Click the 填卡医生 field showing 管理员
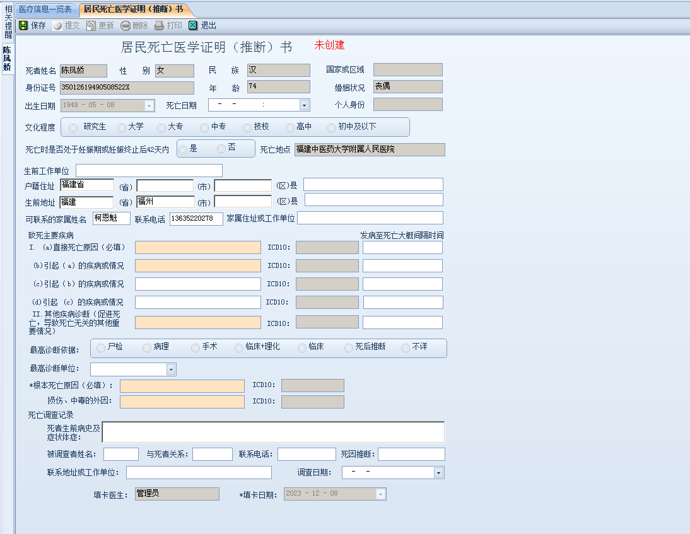 coord(177,494)
